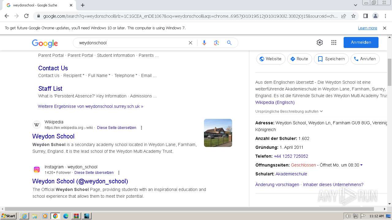Click Änderung vorschlagen link

[277, 185]
